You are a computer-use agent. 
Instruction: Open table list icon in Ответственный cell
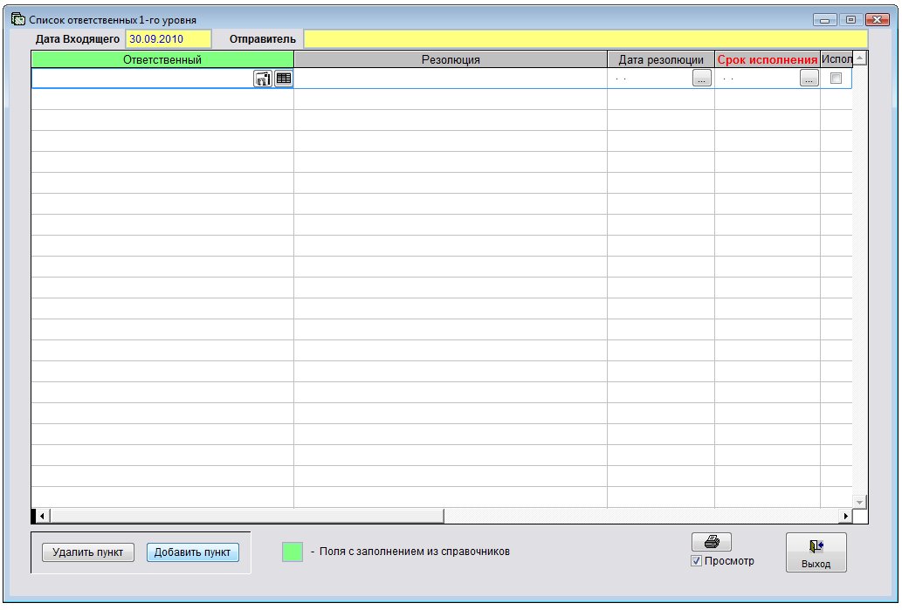(x=284, y=79)
